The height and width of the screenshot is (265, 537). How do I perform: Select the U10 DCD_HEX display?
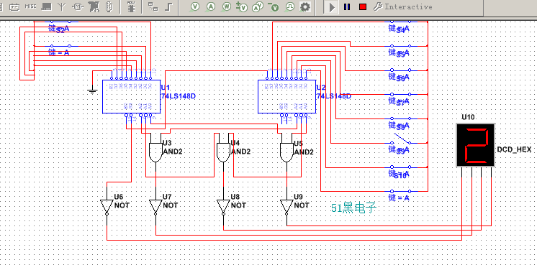475,145
